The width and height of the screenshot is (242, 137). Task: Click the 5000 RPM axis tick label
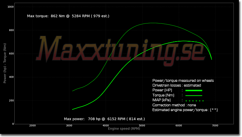(142, 126)
